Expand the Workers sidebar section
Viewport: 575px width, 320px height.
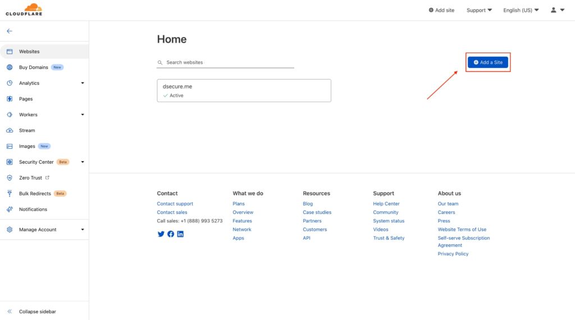83,115
